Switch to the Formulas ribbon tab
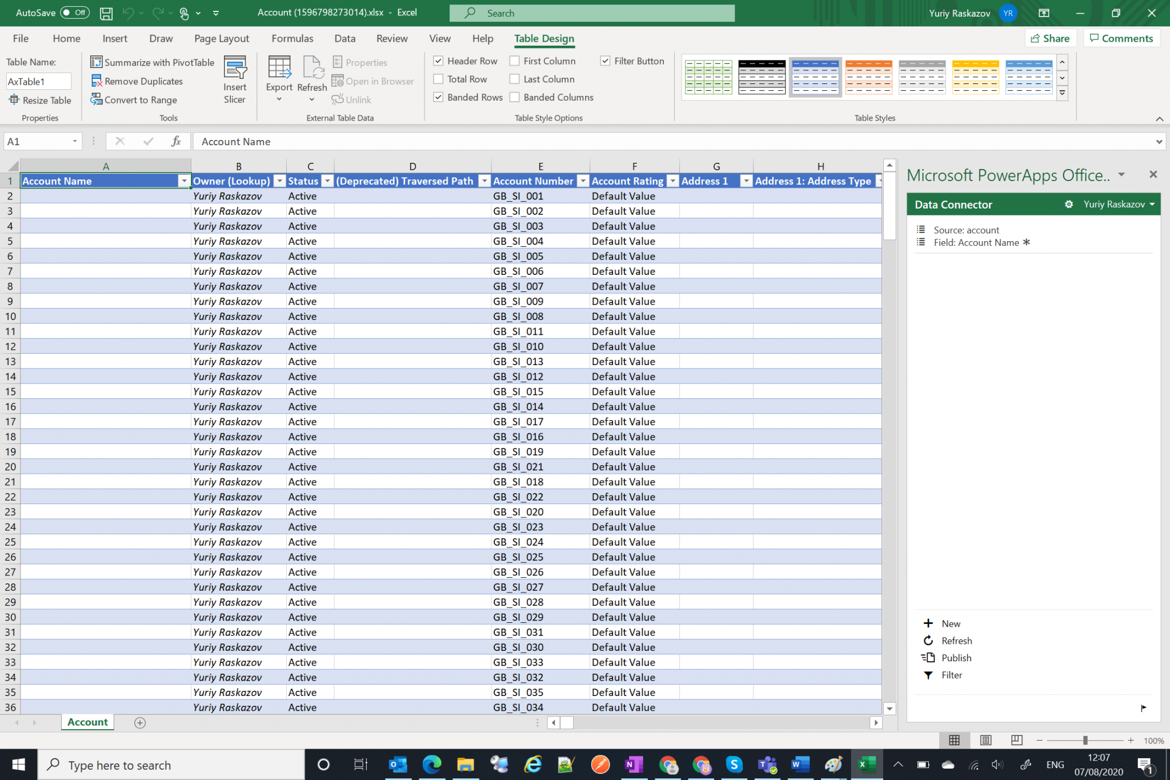The height and width of the screenshot is (780, 1170). 292,38
